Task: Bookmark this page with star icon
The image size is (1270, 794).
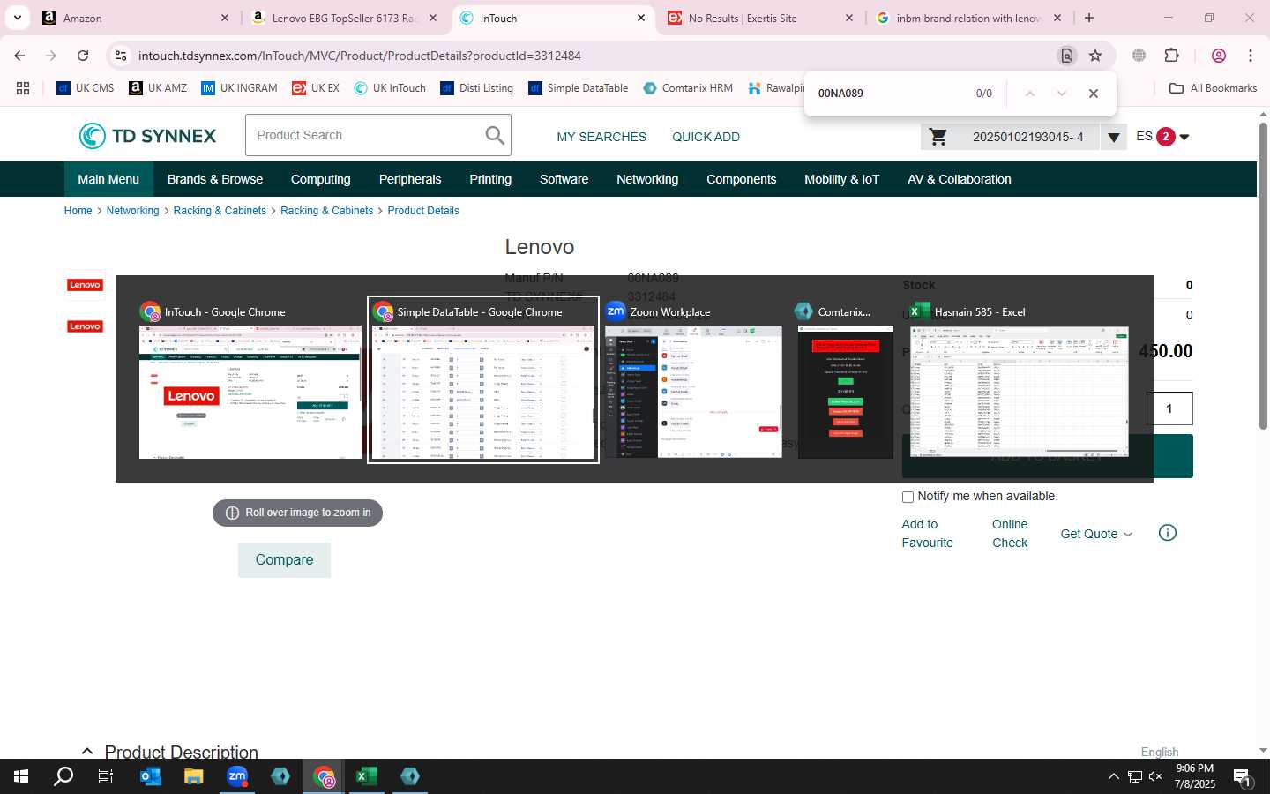Action: tap(1095, 56)
